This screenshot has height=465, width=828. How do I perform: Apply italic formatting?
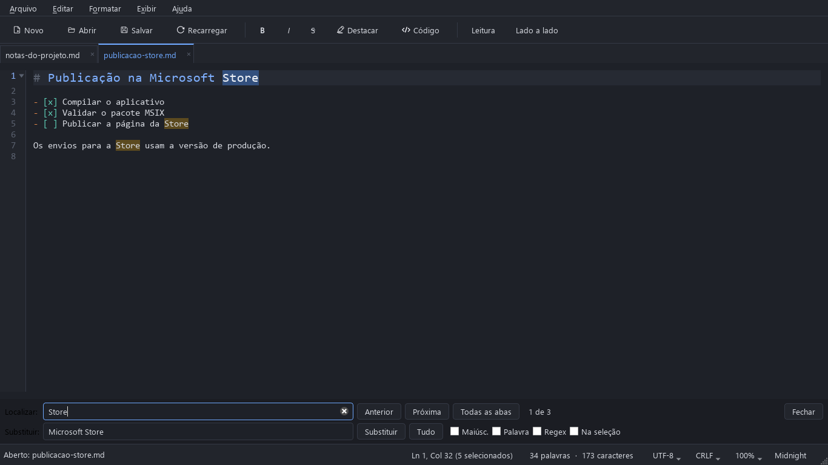[289, 30]
